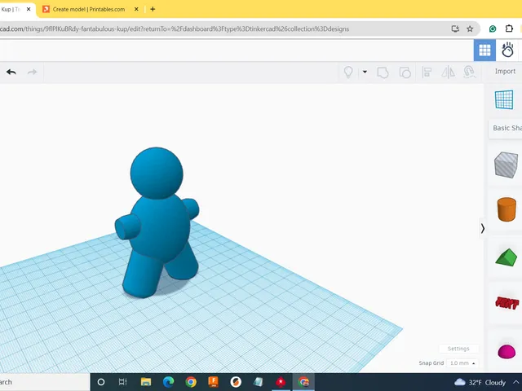This screenshot has height=391, width=522.
Task: Select the blue figure's head sphere
Action: (157, 173)
